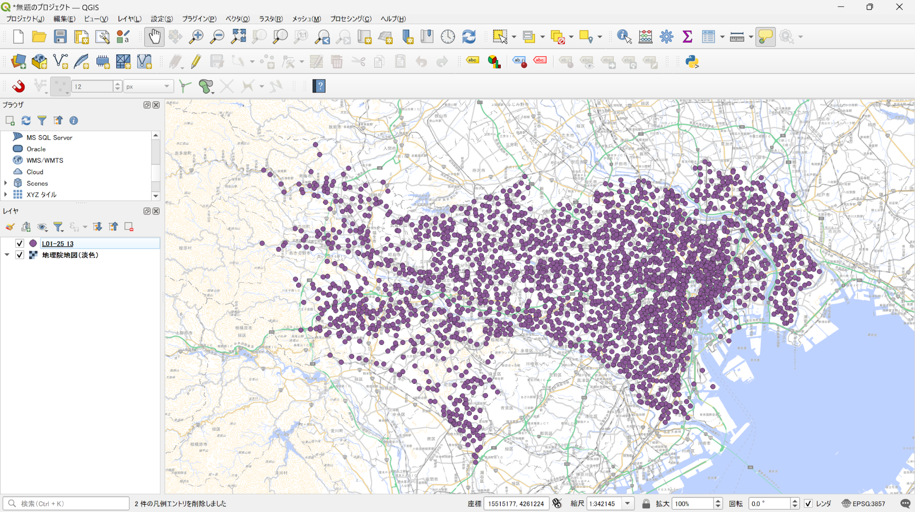Screen dimensions: 915x512
Task: Open the attribute table dropdown arrow
Action: [722, 37]
